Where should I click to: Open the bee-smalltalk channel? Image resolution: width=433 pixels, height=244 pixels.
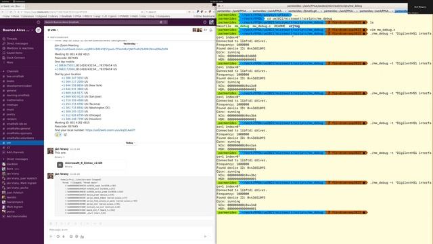tap(15, 77)
